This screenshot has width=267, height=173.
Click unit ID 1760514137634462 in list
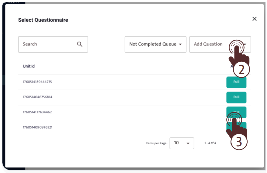(37, 112)
